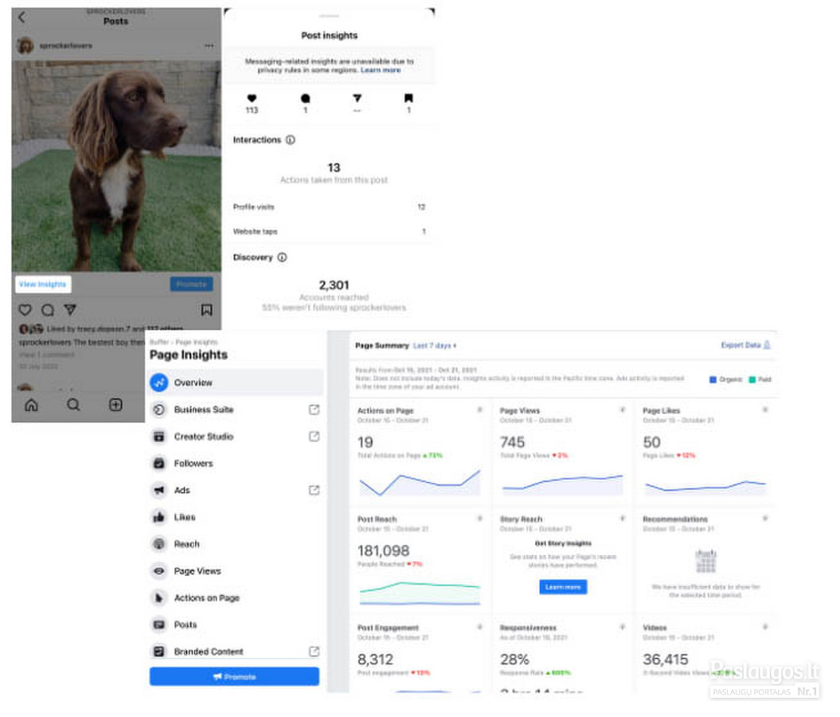Click the Post Reach 181,098 value
The image size is (840, 717).
coord(384,550)
